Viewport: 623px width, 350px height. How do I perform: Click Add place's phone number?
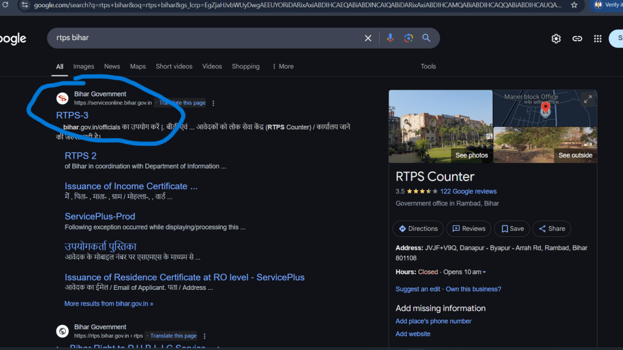click(x=433, y=321)
